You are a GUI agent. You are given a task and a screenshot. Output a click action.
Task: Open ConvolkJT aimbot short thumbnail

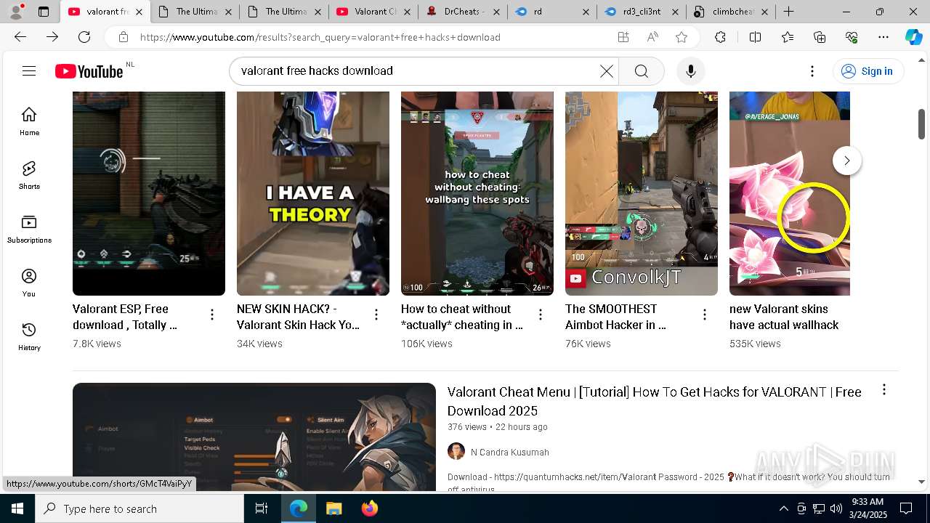pos(642,193)
